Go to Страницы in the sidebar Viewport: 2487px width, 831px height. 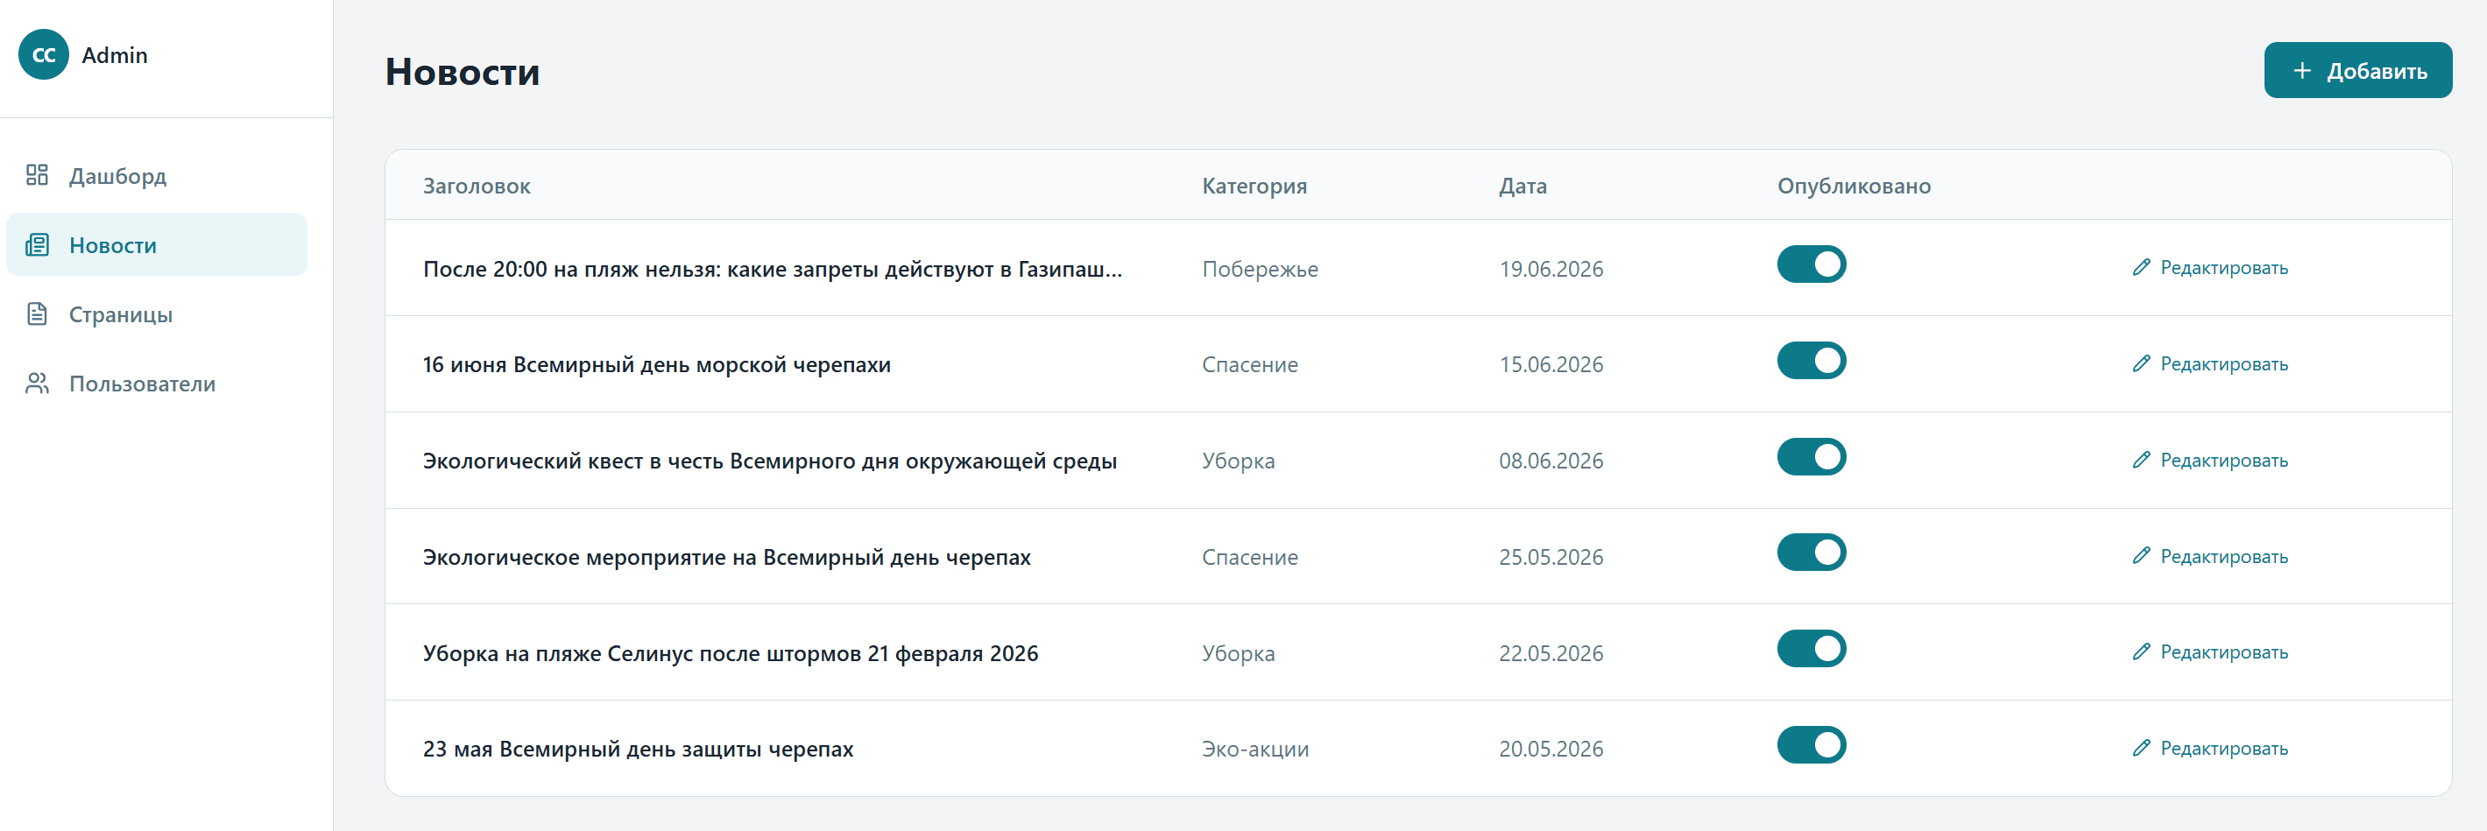157,313
